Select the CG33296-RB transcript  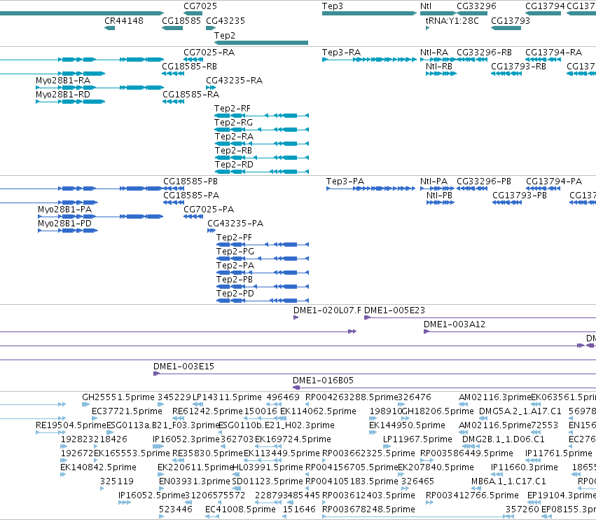point(472,60)
